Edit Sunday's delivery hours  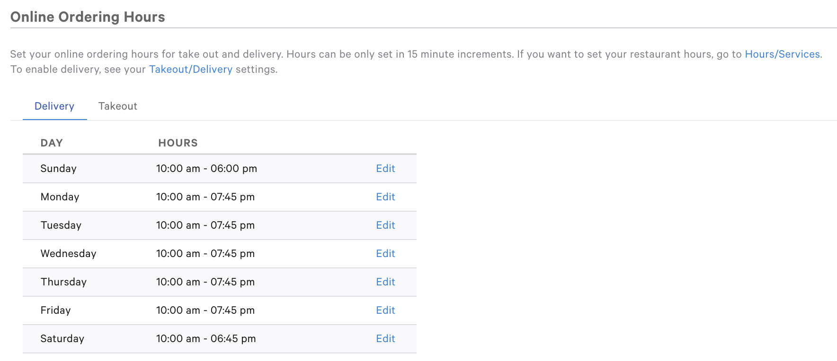pos(385,168)
